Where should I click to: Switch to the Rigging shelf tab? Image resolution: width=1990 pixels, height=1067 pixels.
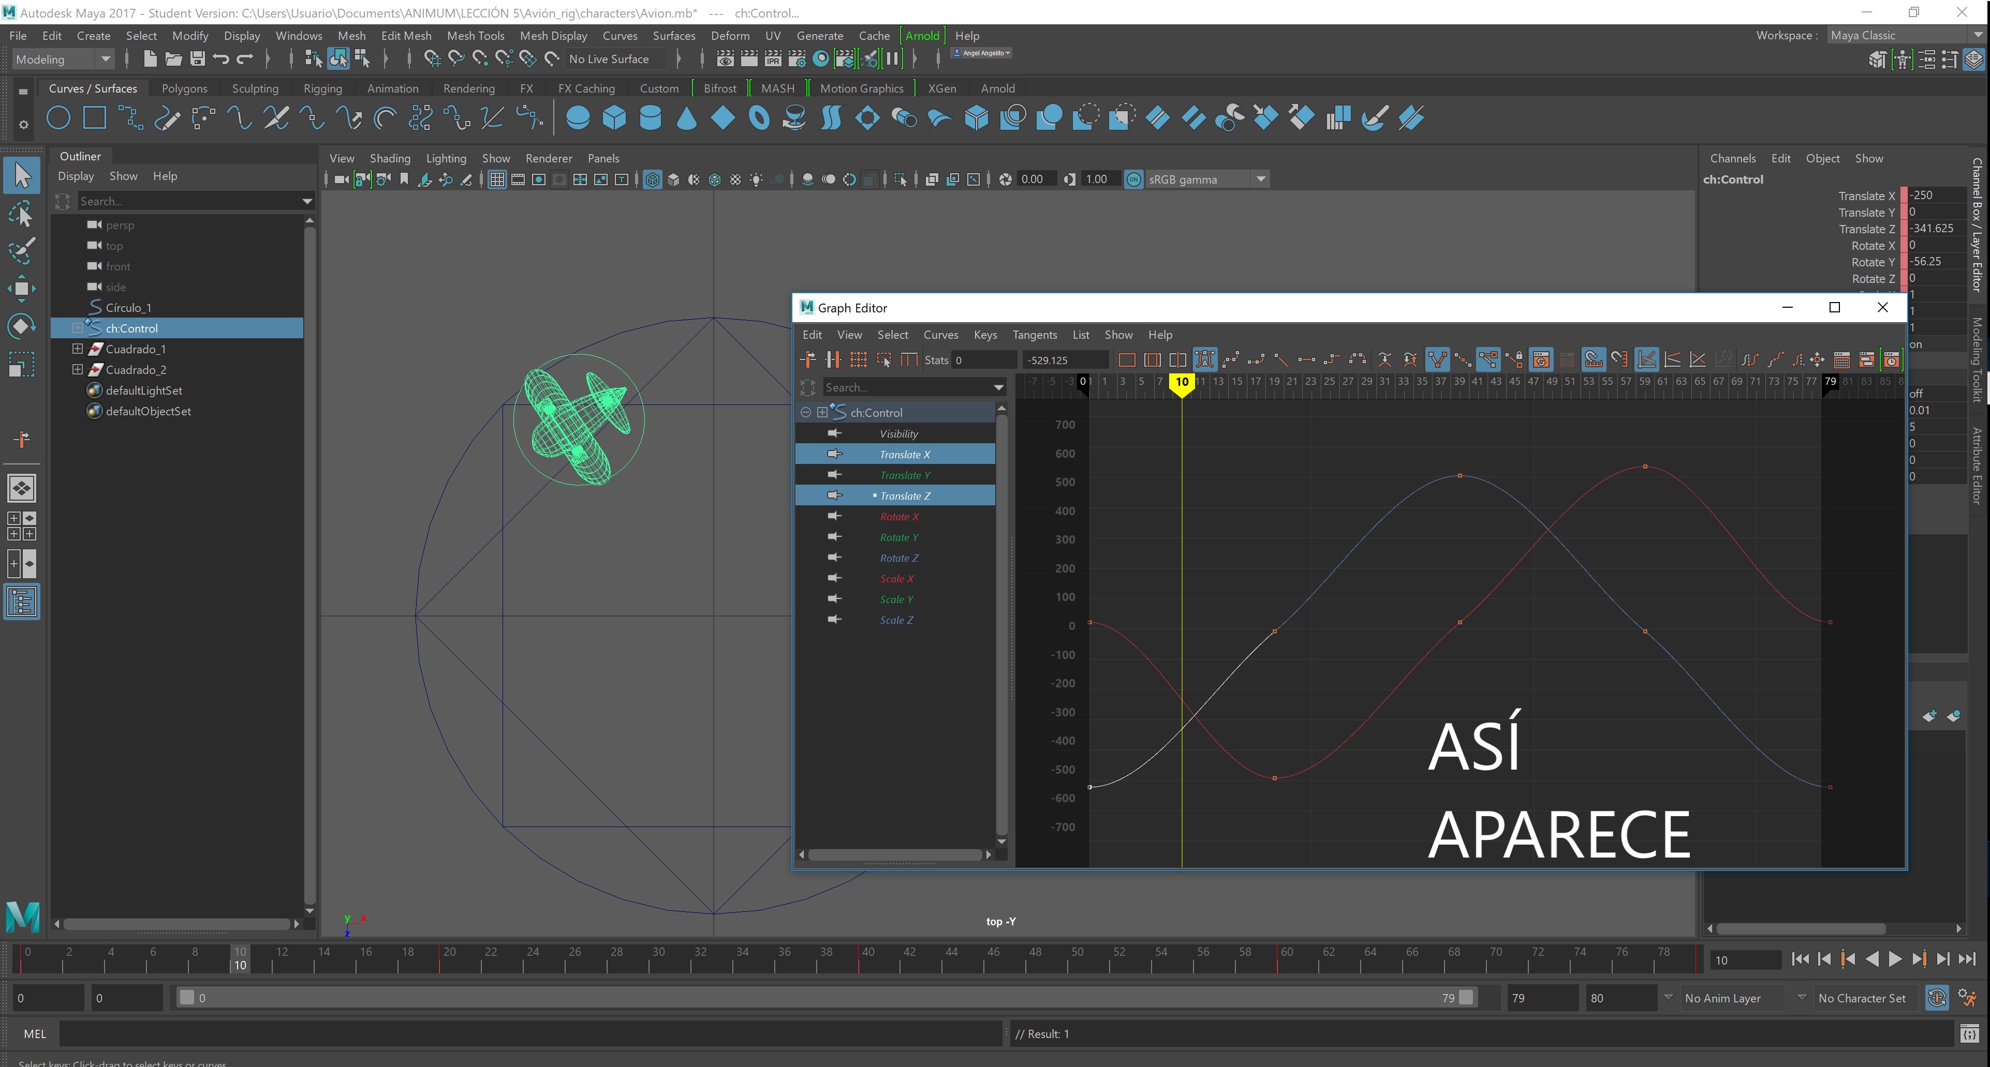322,89
